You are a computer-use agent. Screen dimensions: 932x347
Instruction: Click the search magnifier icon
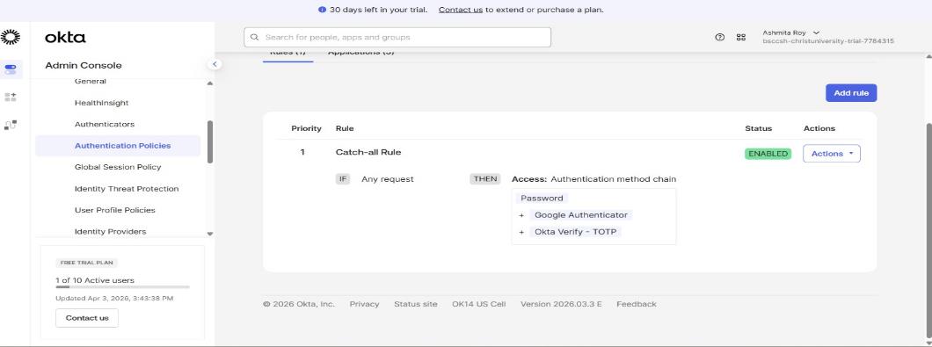point(255,37)
